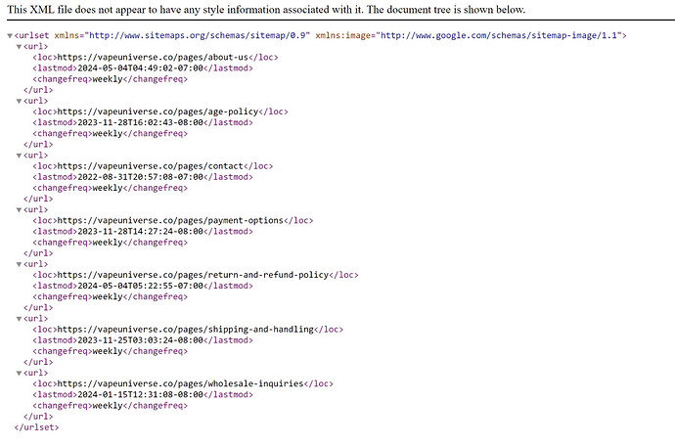Image resolution: width=675 pixels, height=447 pixels.
Task: Collapse the root urlset node
Action: pos(10,36)
